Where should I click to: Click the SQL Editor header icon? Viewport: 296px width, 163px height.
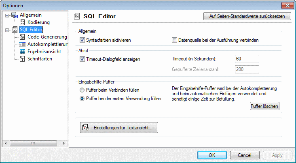[76, 17]
